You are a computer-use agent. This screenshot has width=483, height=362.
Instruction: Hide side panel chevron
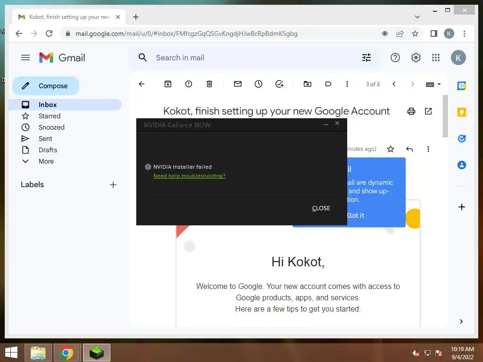click(x=461, y=321)
